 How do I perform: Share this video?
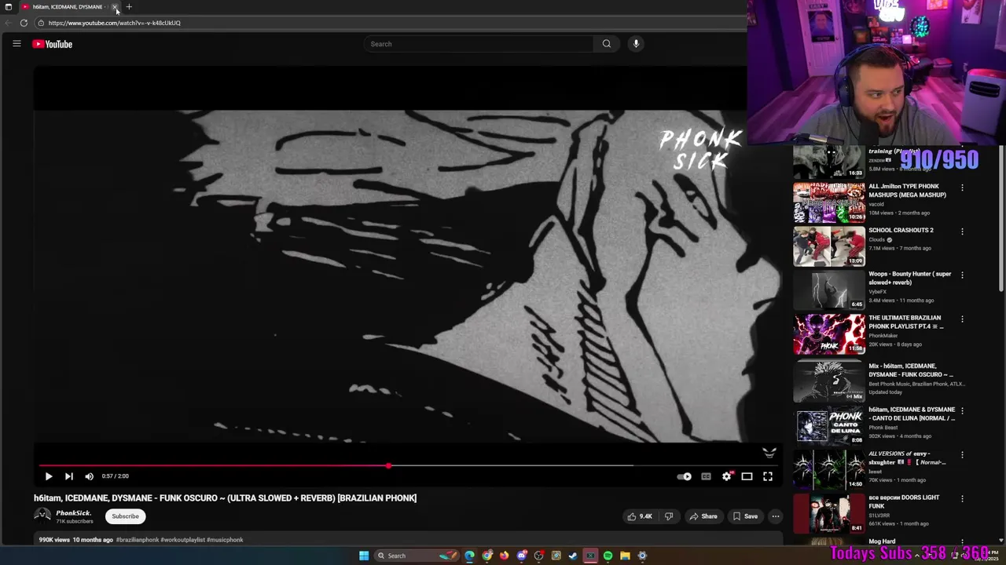(x=703, y=516)
